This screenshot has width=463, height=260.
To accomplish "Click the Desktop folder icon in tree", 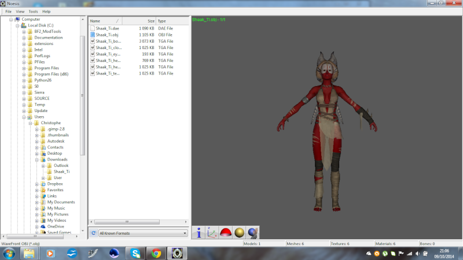I will pos(43,153).
